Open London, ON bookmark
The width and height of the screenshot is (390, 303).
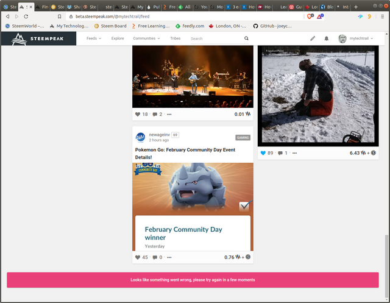pyautogui.click(x=227, y=26)
